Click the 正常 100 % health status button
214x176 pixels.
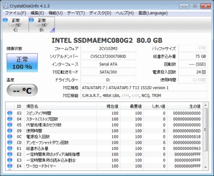(22, 62)
